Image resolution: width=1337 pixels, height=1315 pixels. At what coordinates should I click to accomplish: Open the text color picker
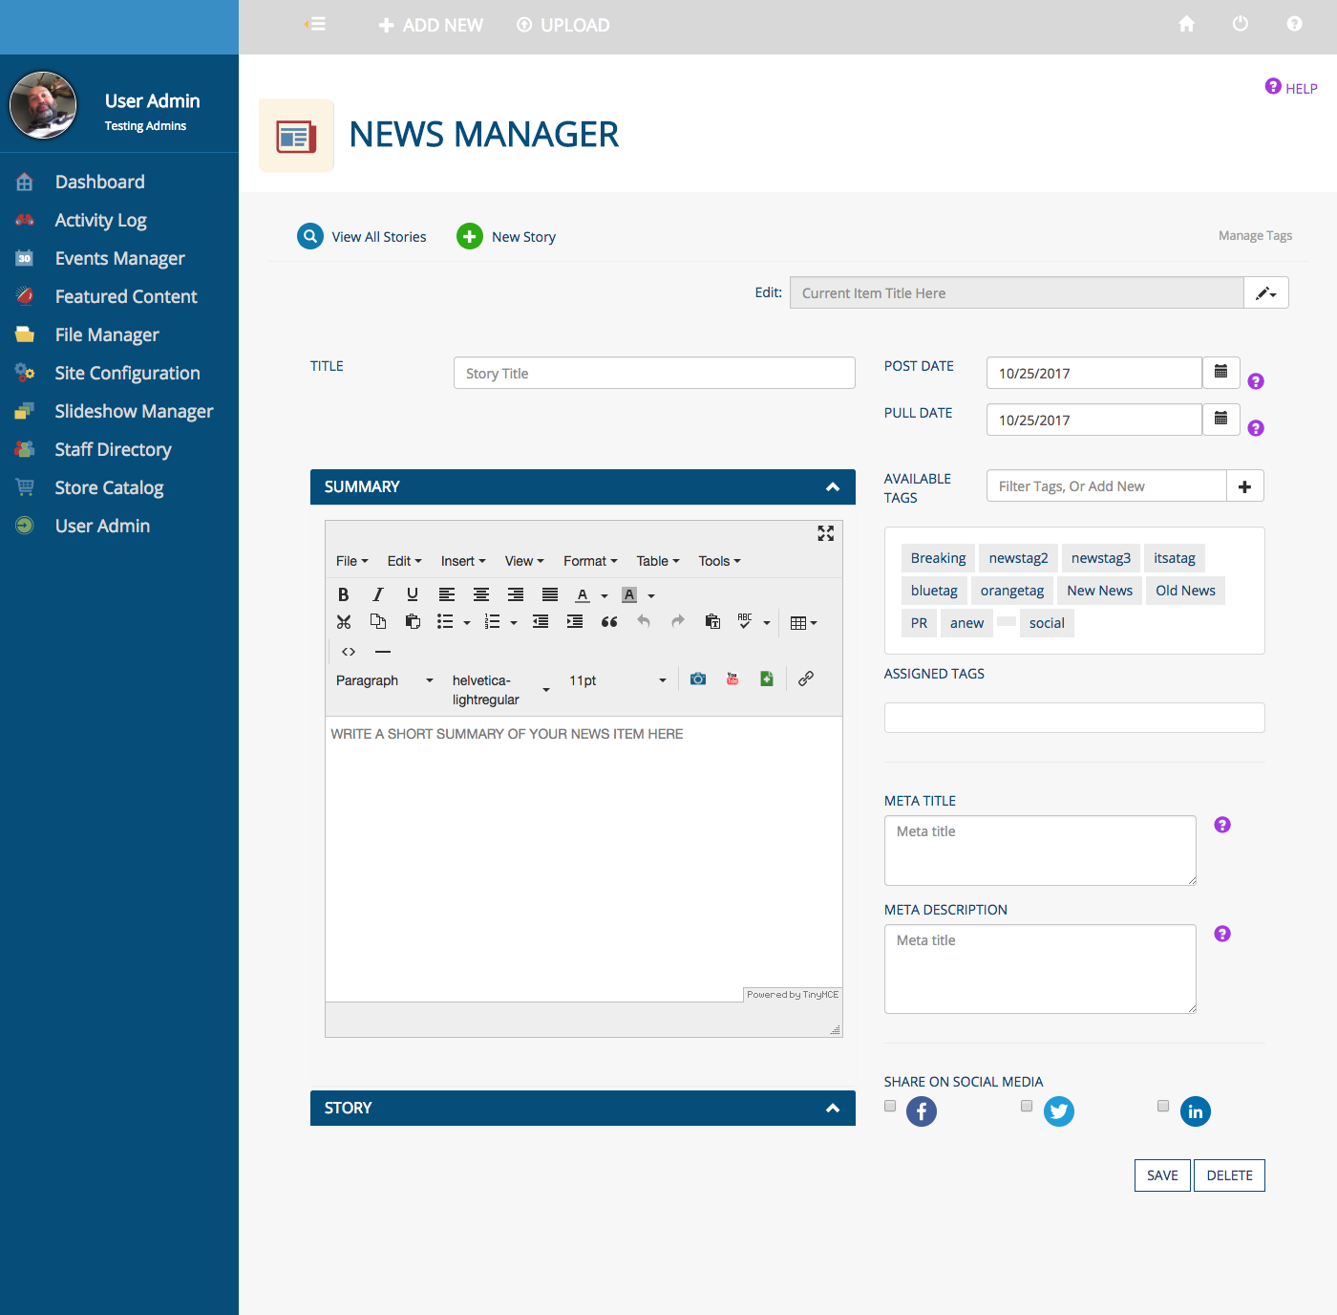(x=583, y=594)
